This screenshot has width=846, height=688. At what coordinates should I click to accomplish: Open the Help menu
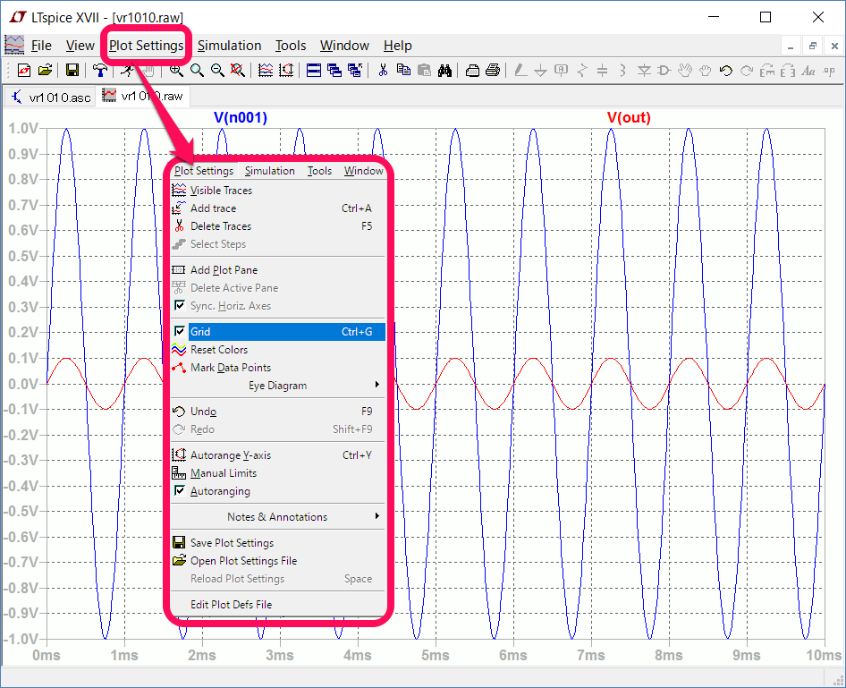pyautogui.click(x=398, y=46)
